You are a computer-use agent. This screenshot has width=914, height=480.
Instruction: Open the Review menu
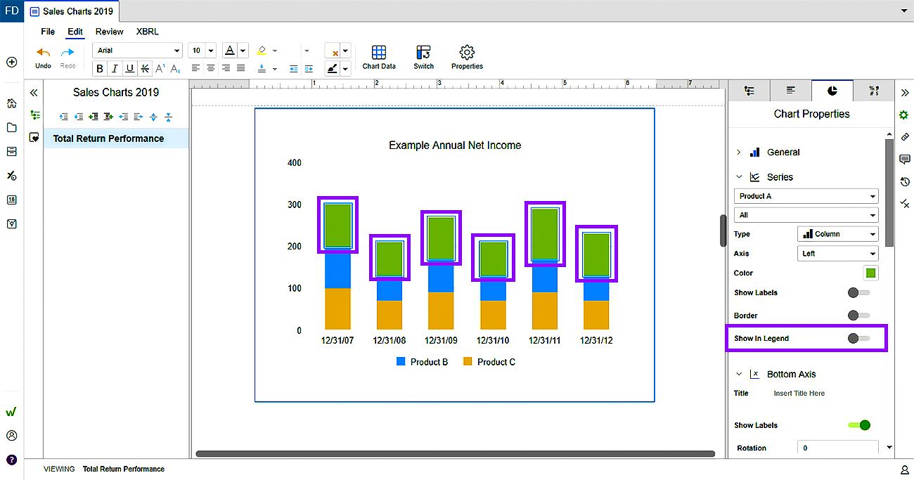(110, 32)
